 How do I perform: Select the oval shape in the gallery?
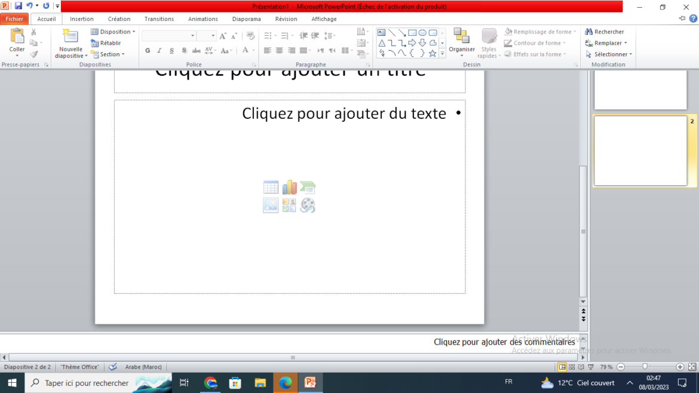[422, 32]
